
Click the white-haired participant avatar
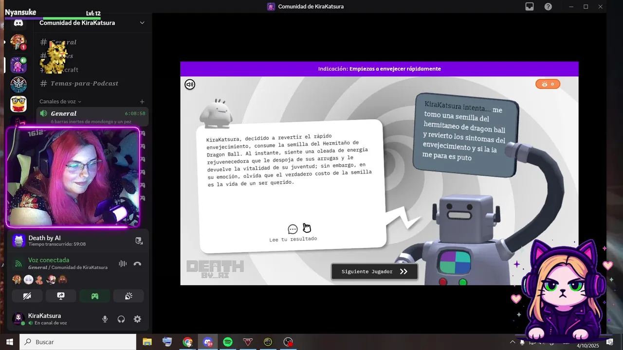tap(28, 280)
